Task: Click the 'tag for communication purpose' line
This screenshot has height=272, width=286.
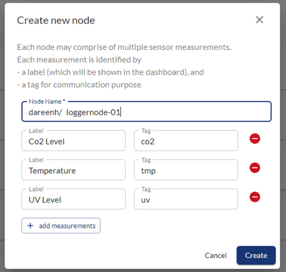Action: tap(79, 85)
